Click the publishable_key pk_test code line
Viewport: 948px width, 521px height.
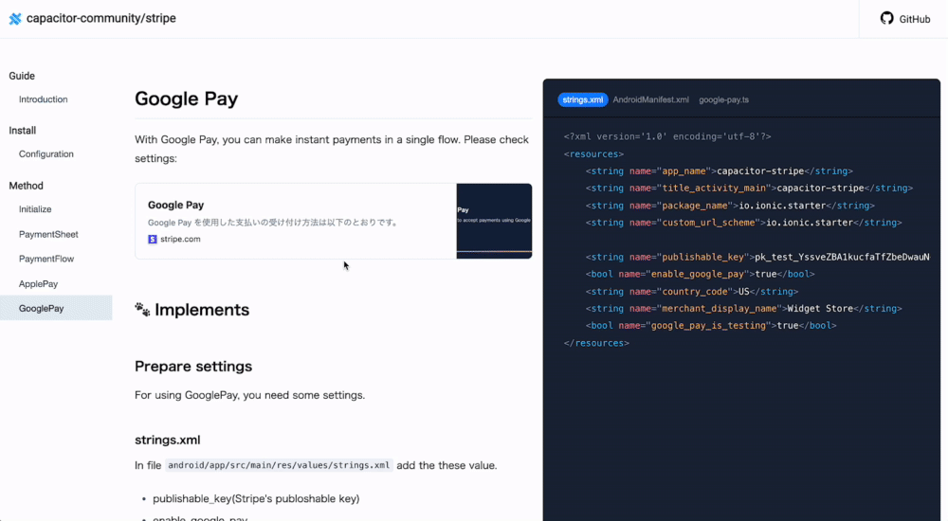(757, 257)
